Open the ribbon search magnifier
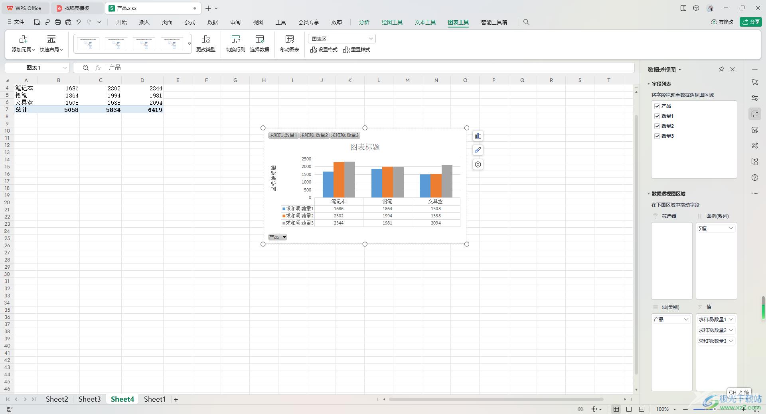 [526, 22]
